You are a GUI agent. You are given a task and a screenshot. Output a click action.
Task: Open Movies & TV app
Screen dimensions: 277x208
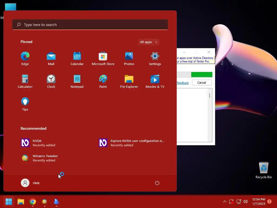click(155, 81)
